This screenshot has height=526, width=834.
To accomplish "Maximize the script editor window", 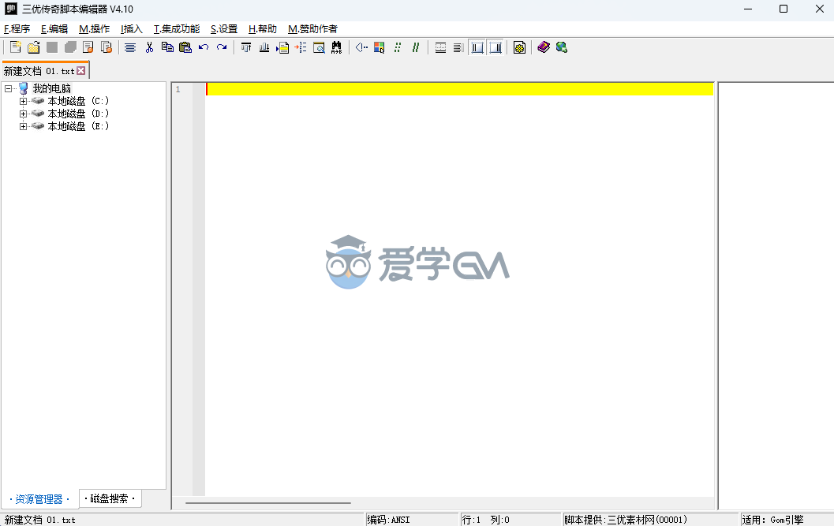I will coord(784,9).
